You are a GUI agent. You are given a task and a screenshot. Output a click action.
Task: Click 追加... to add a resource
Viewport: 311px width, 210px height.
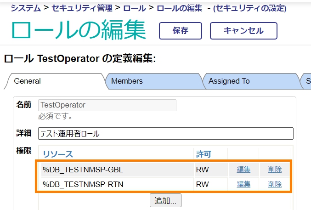coord(165,200)
